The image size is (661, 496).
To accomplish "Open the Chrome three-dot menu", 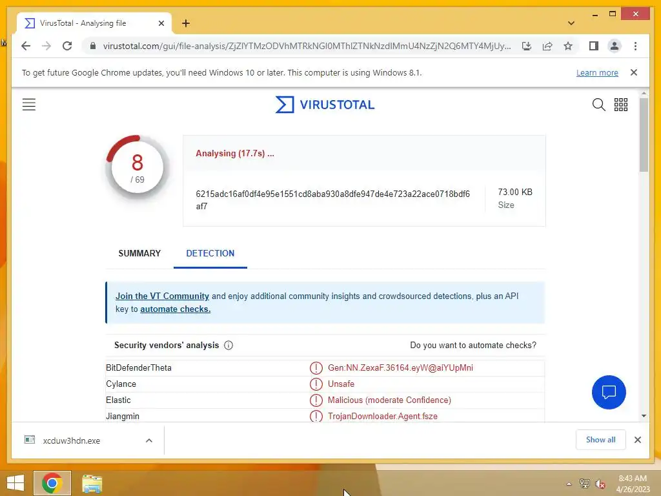I will [635, 46].
